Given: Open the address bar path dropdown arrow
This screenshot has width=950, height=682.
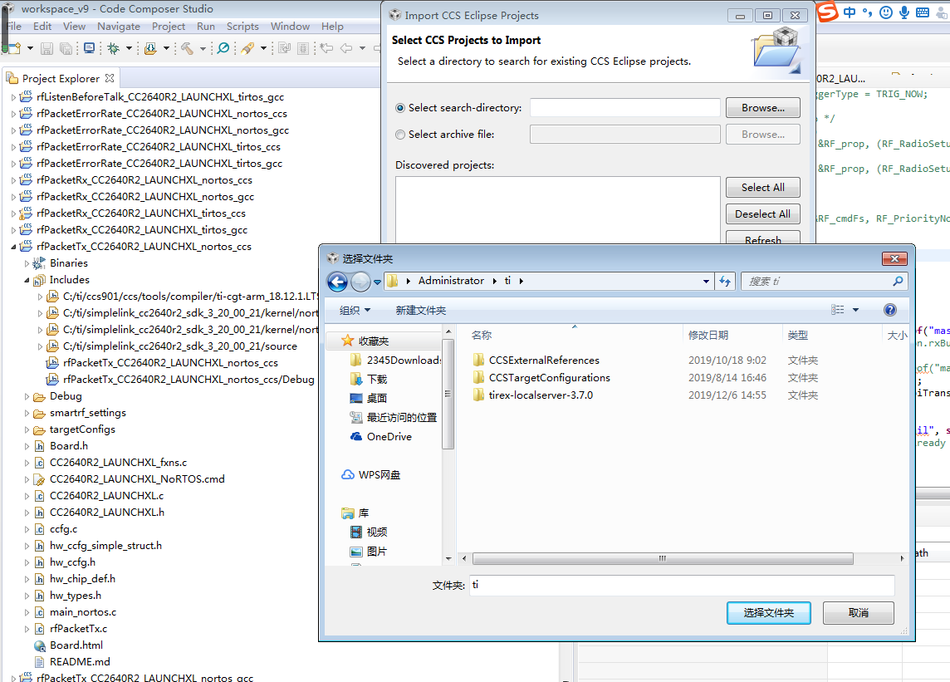Looking at the screenshot, I should tap(706, 282).
